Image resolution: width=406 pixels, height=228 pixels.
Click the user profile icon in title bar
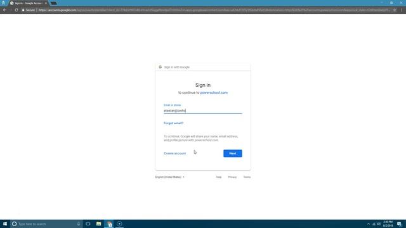[3, 3]
